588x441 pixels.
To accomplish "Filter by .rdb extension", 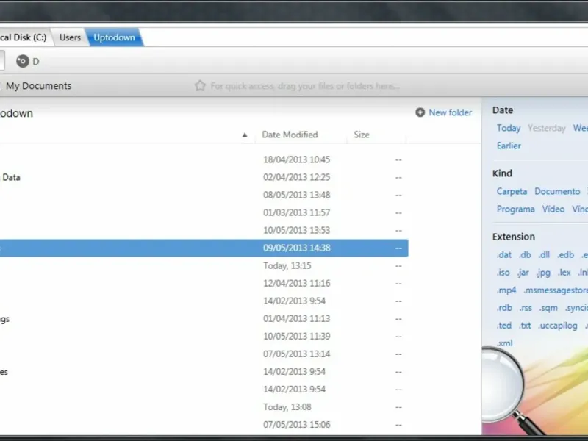I will (x=504, y=308).
